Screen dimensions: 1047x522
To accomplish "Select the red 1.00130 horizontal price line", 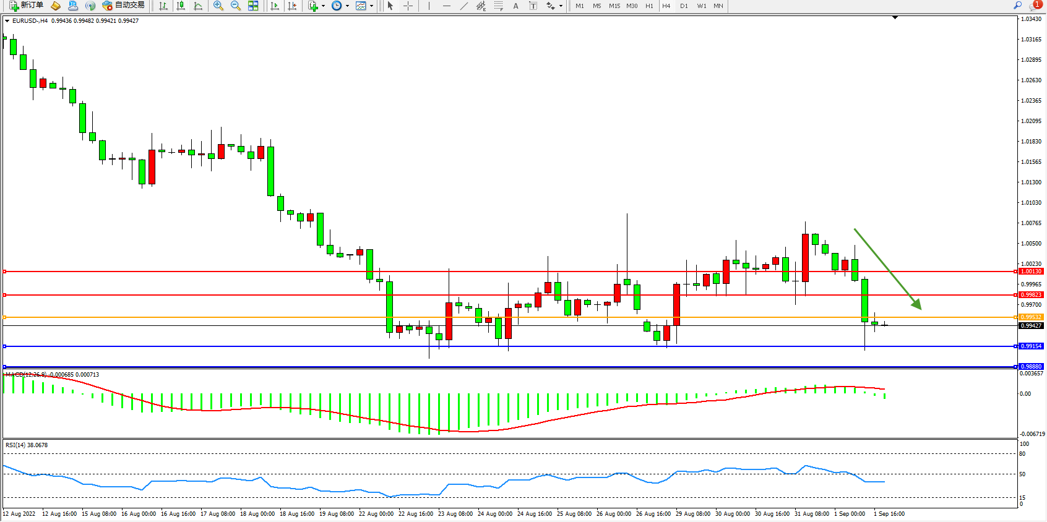I will (495, 272).
